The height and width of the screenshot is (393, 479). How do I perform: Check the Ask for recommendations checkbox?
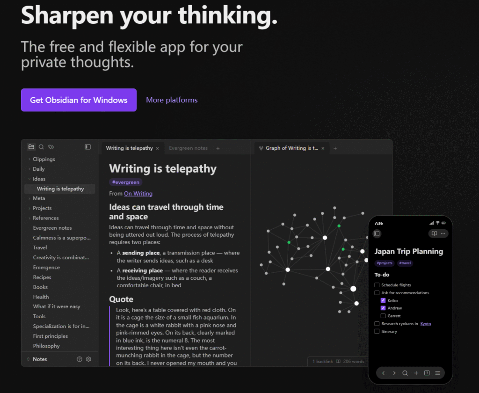click(377, 293)
